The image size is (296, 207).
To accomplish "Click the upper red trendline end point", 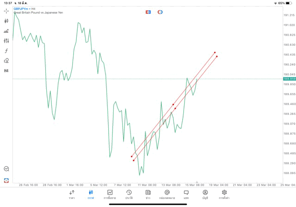I will click(x=215, y=53).
